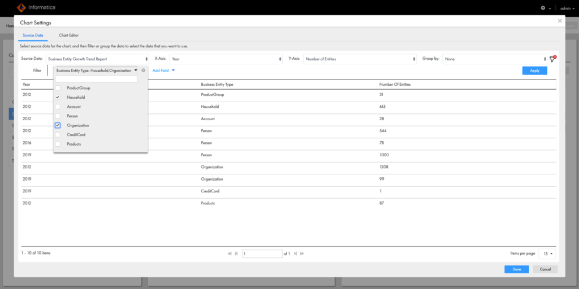Go to the next page of results
Viewport: 579px width, 289px height.
point(296,253)
